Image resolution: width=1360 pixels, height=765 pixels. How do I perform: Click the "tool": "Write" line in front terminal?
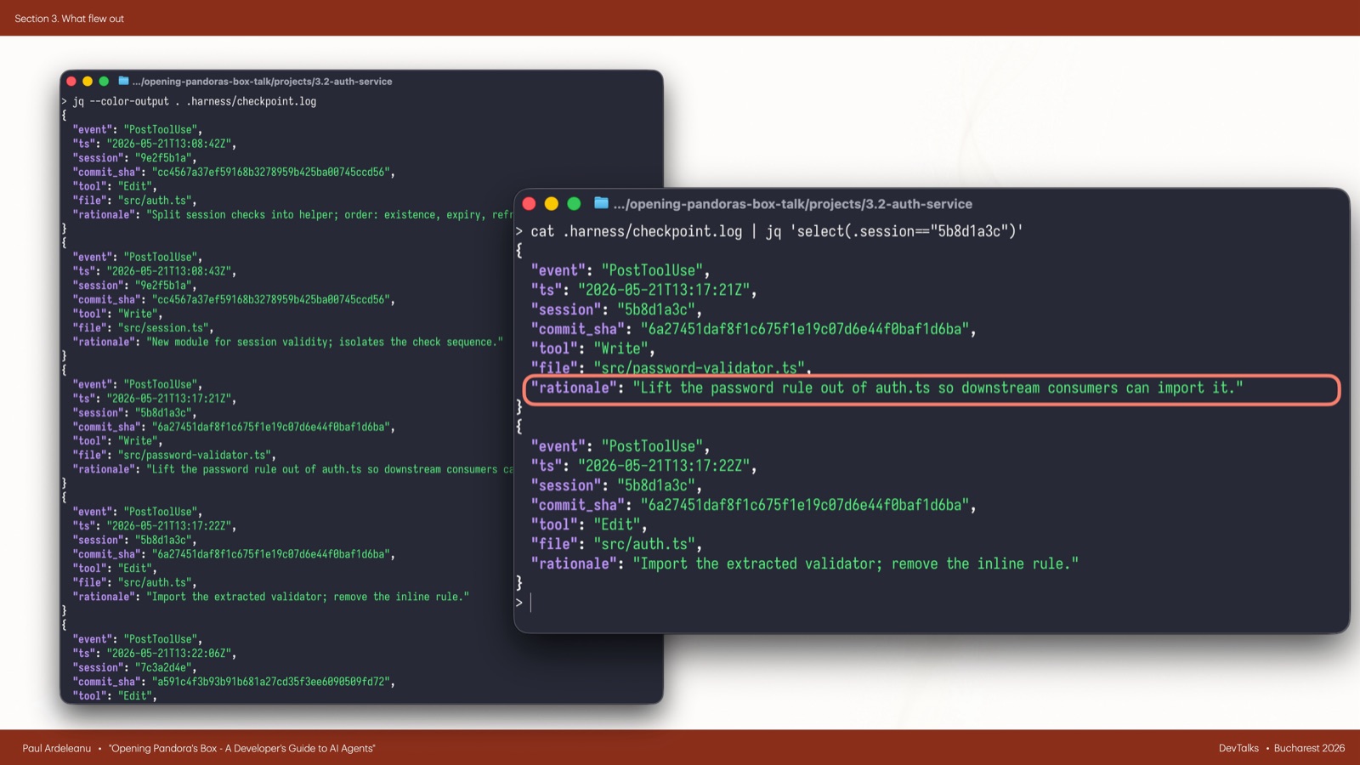(x=592, y=348)
